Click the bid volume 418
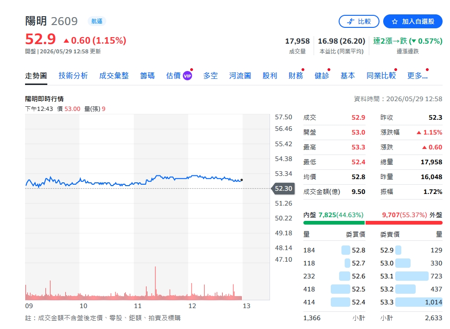450x329 pixels. pyautogui.click(x=309, y=290)
